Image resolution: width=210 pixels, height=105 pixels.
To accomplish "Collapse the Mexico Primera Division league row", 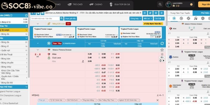I will [38, 50].
